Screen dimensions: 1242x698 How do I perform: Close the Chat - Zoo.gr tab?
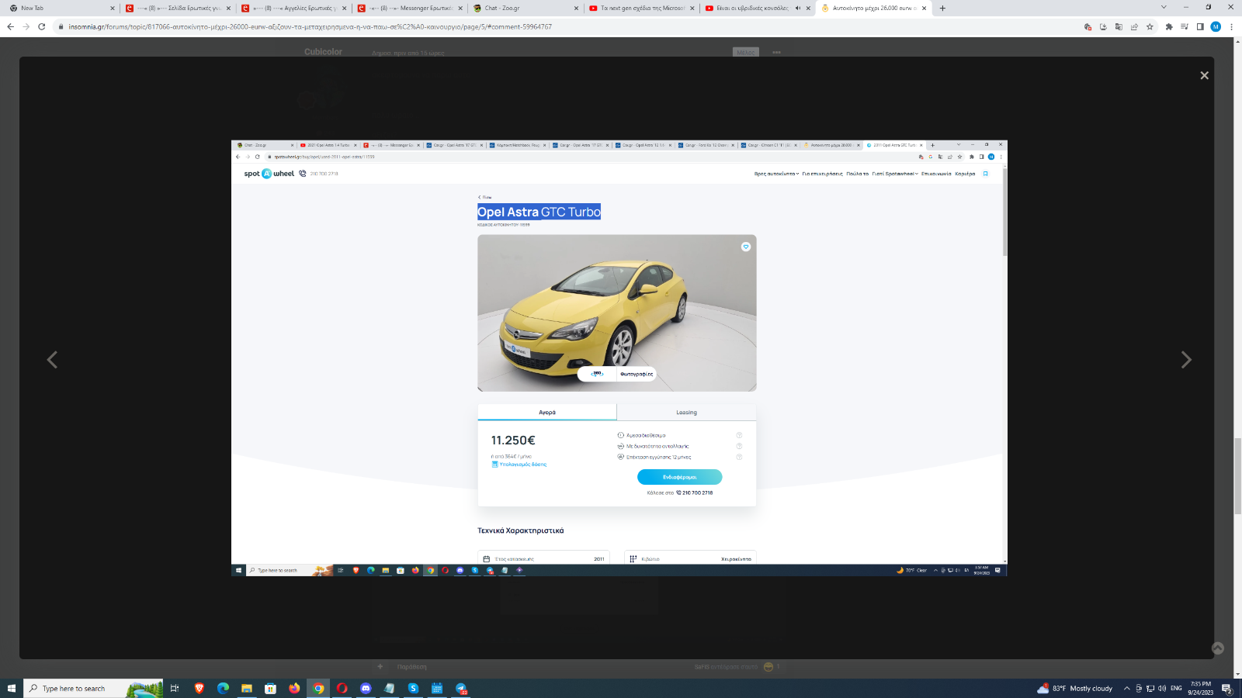[x=577, y=8]
